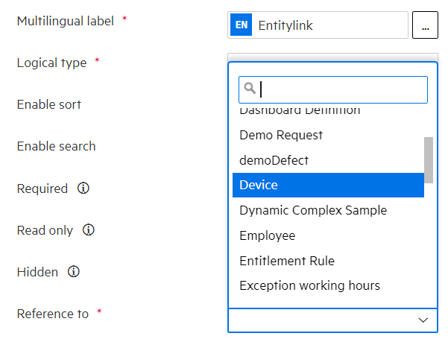Pick Exception working hours option
The height and width of the screenshot is (339, 448).
click(x=328, y=285)
